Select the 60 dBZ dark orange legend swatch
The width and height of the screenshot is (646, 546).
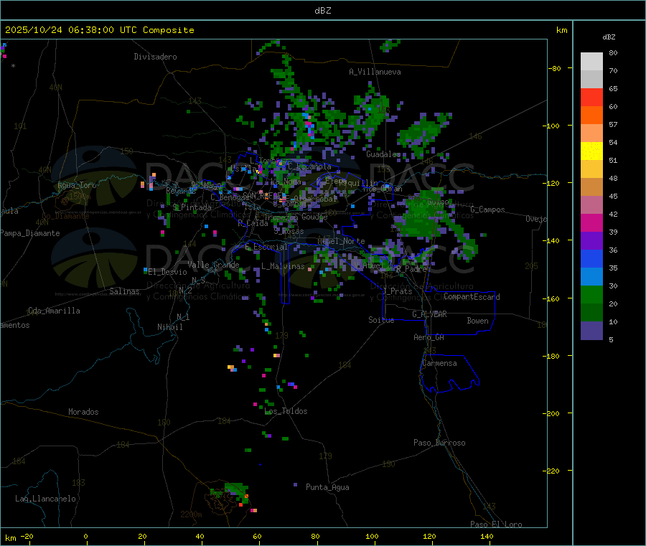point(591,116)
